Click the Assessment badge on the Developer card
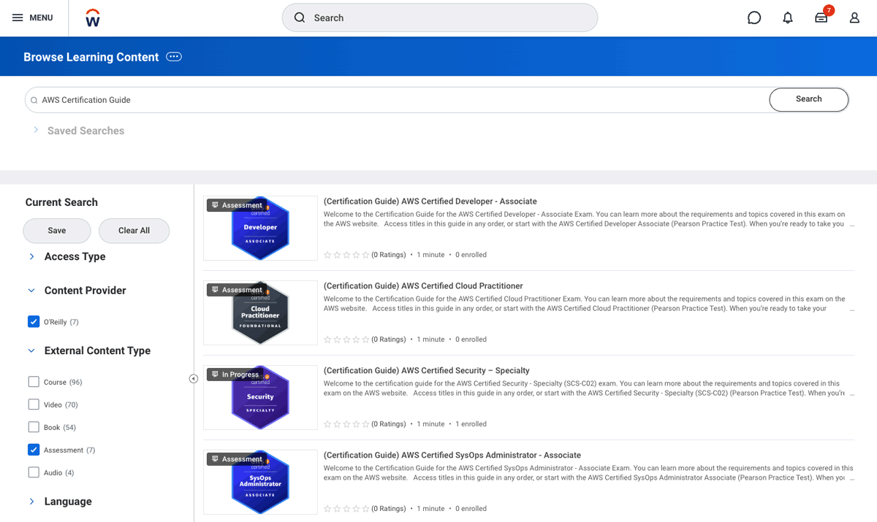This screenshot has width=877, height=522. [x=236, y=205]
